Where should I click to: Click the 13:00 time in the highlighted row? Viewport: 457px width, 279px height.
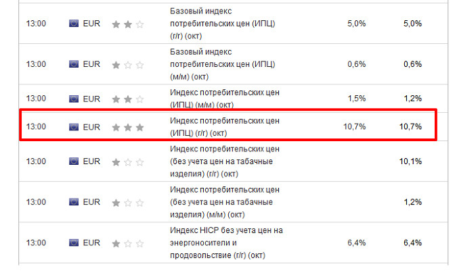36,126
